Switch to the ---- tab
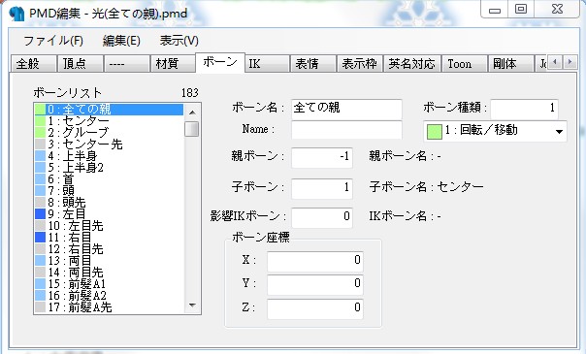The width and height of the screenshot is (586, 354). point(127,63)
